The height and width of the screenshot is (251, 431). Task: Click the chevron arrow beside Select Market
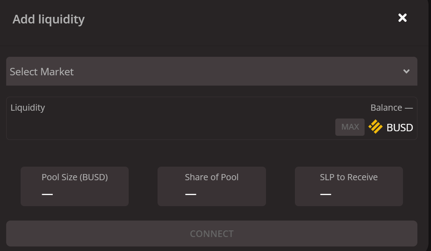point(406,72)
